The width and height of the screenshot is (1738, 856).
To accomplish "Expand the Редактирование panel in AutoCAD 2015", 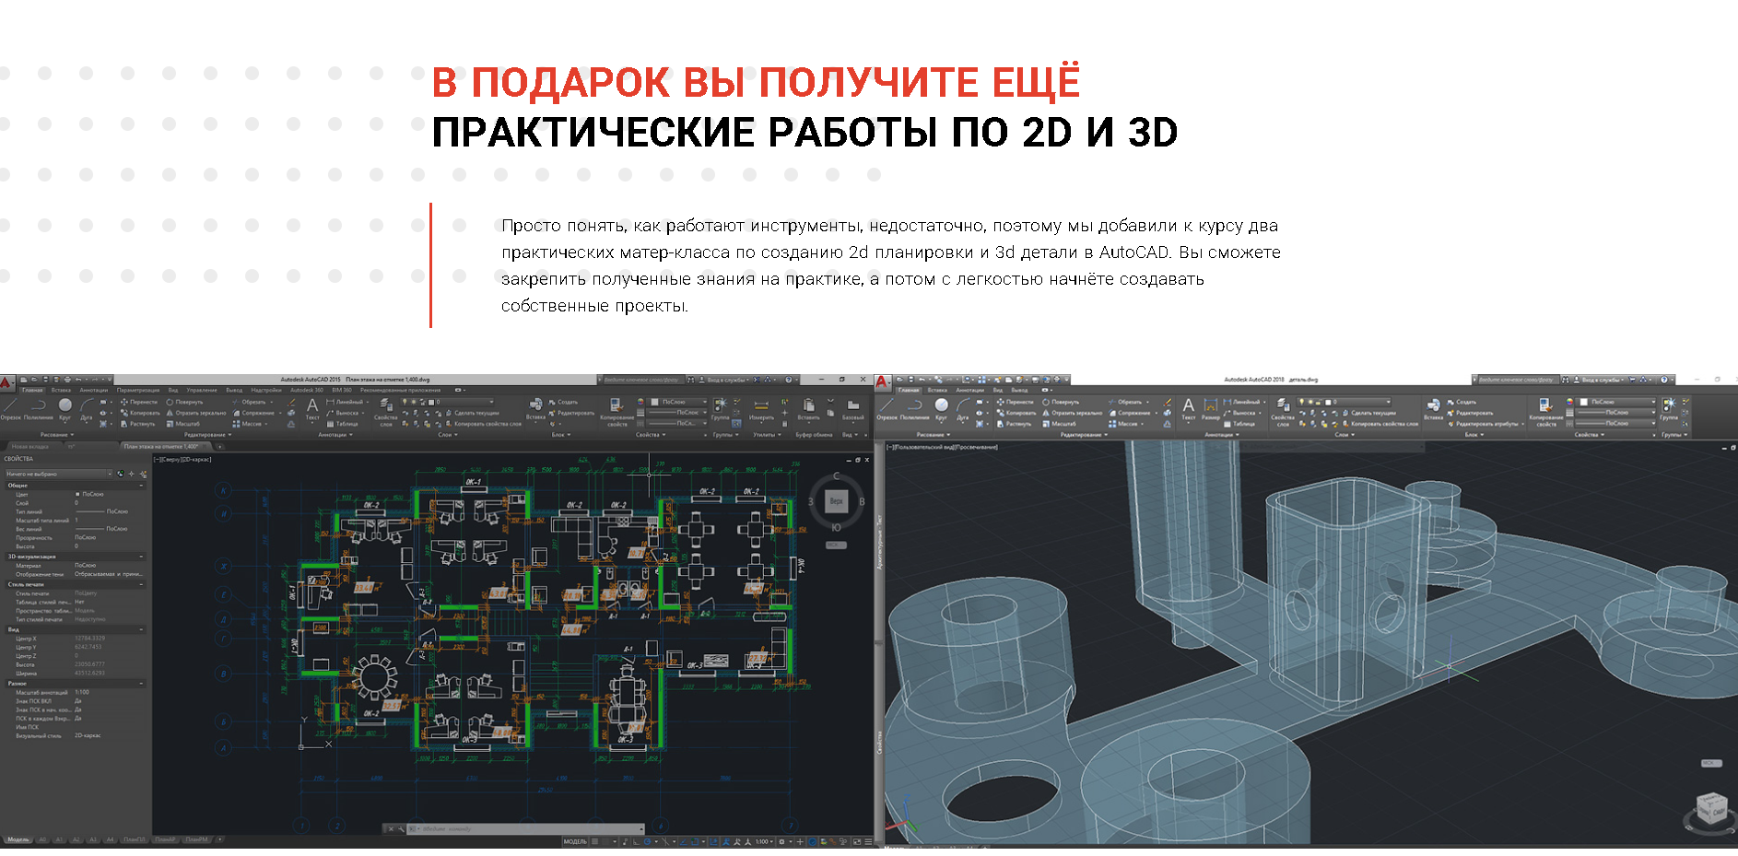I will point(207,435).
